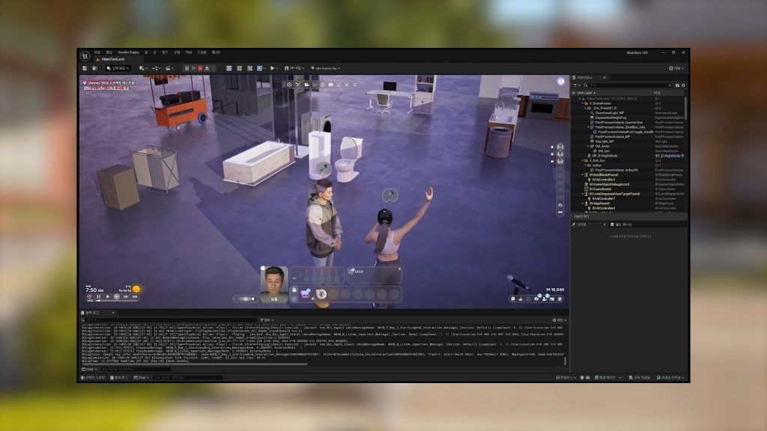The width and height of the screenshot is (767, 431).
Task: Select BP_B1NightMode in the outliner
Action: click(x=606, y=156)
